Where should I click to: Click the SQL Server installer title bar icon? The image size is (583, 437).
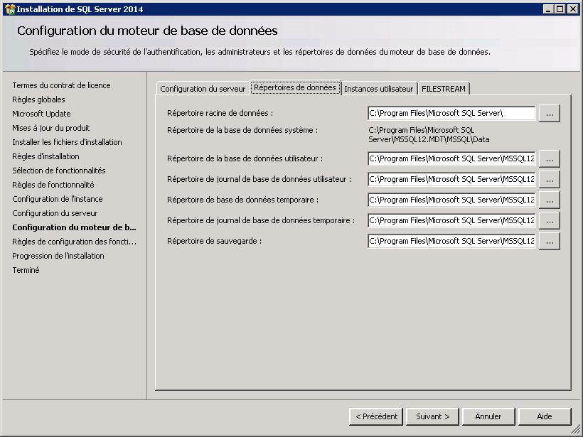pyautogui.click(x=9, y=9)
